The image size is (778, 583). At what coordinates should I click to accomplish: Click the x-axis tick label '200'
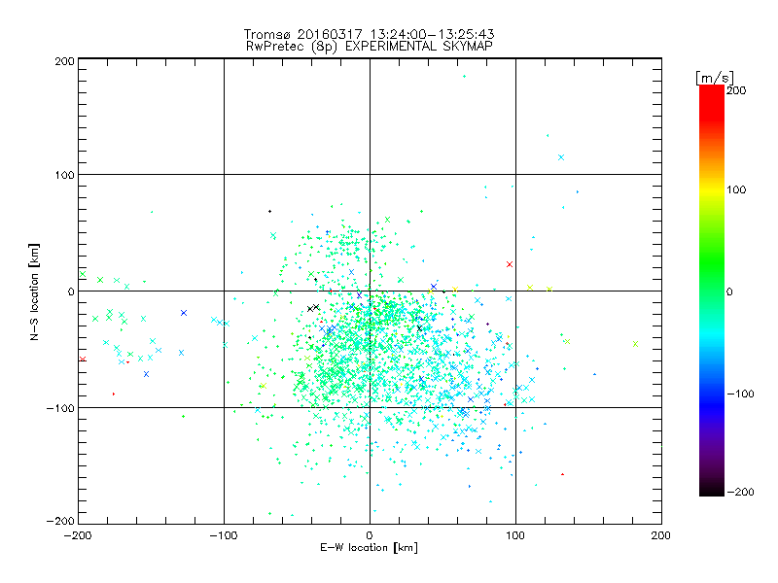point(661,535)
